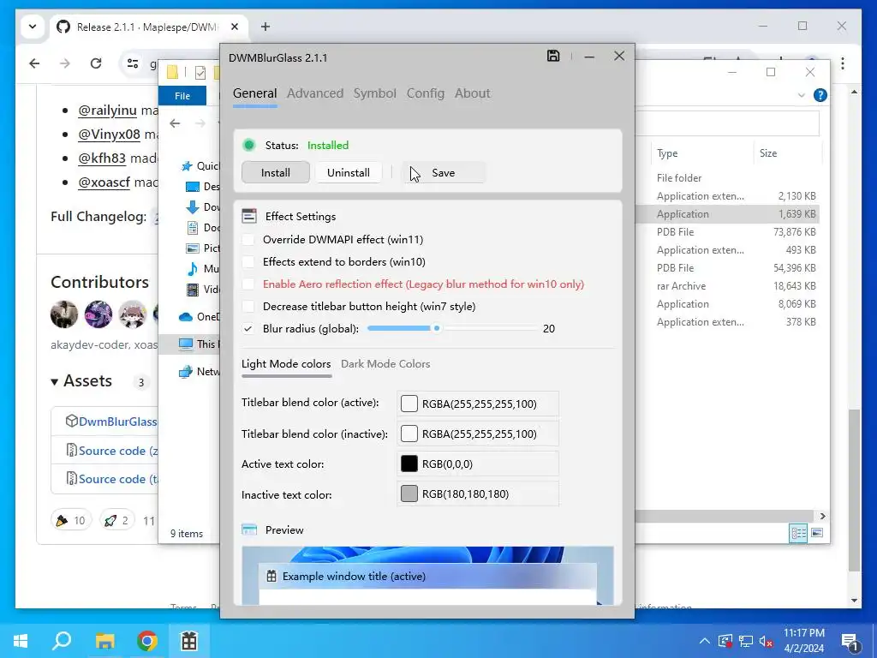The image size is (877, 658).
Task: Click Chrome page vertical scrollbar
Action: 854,489
